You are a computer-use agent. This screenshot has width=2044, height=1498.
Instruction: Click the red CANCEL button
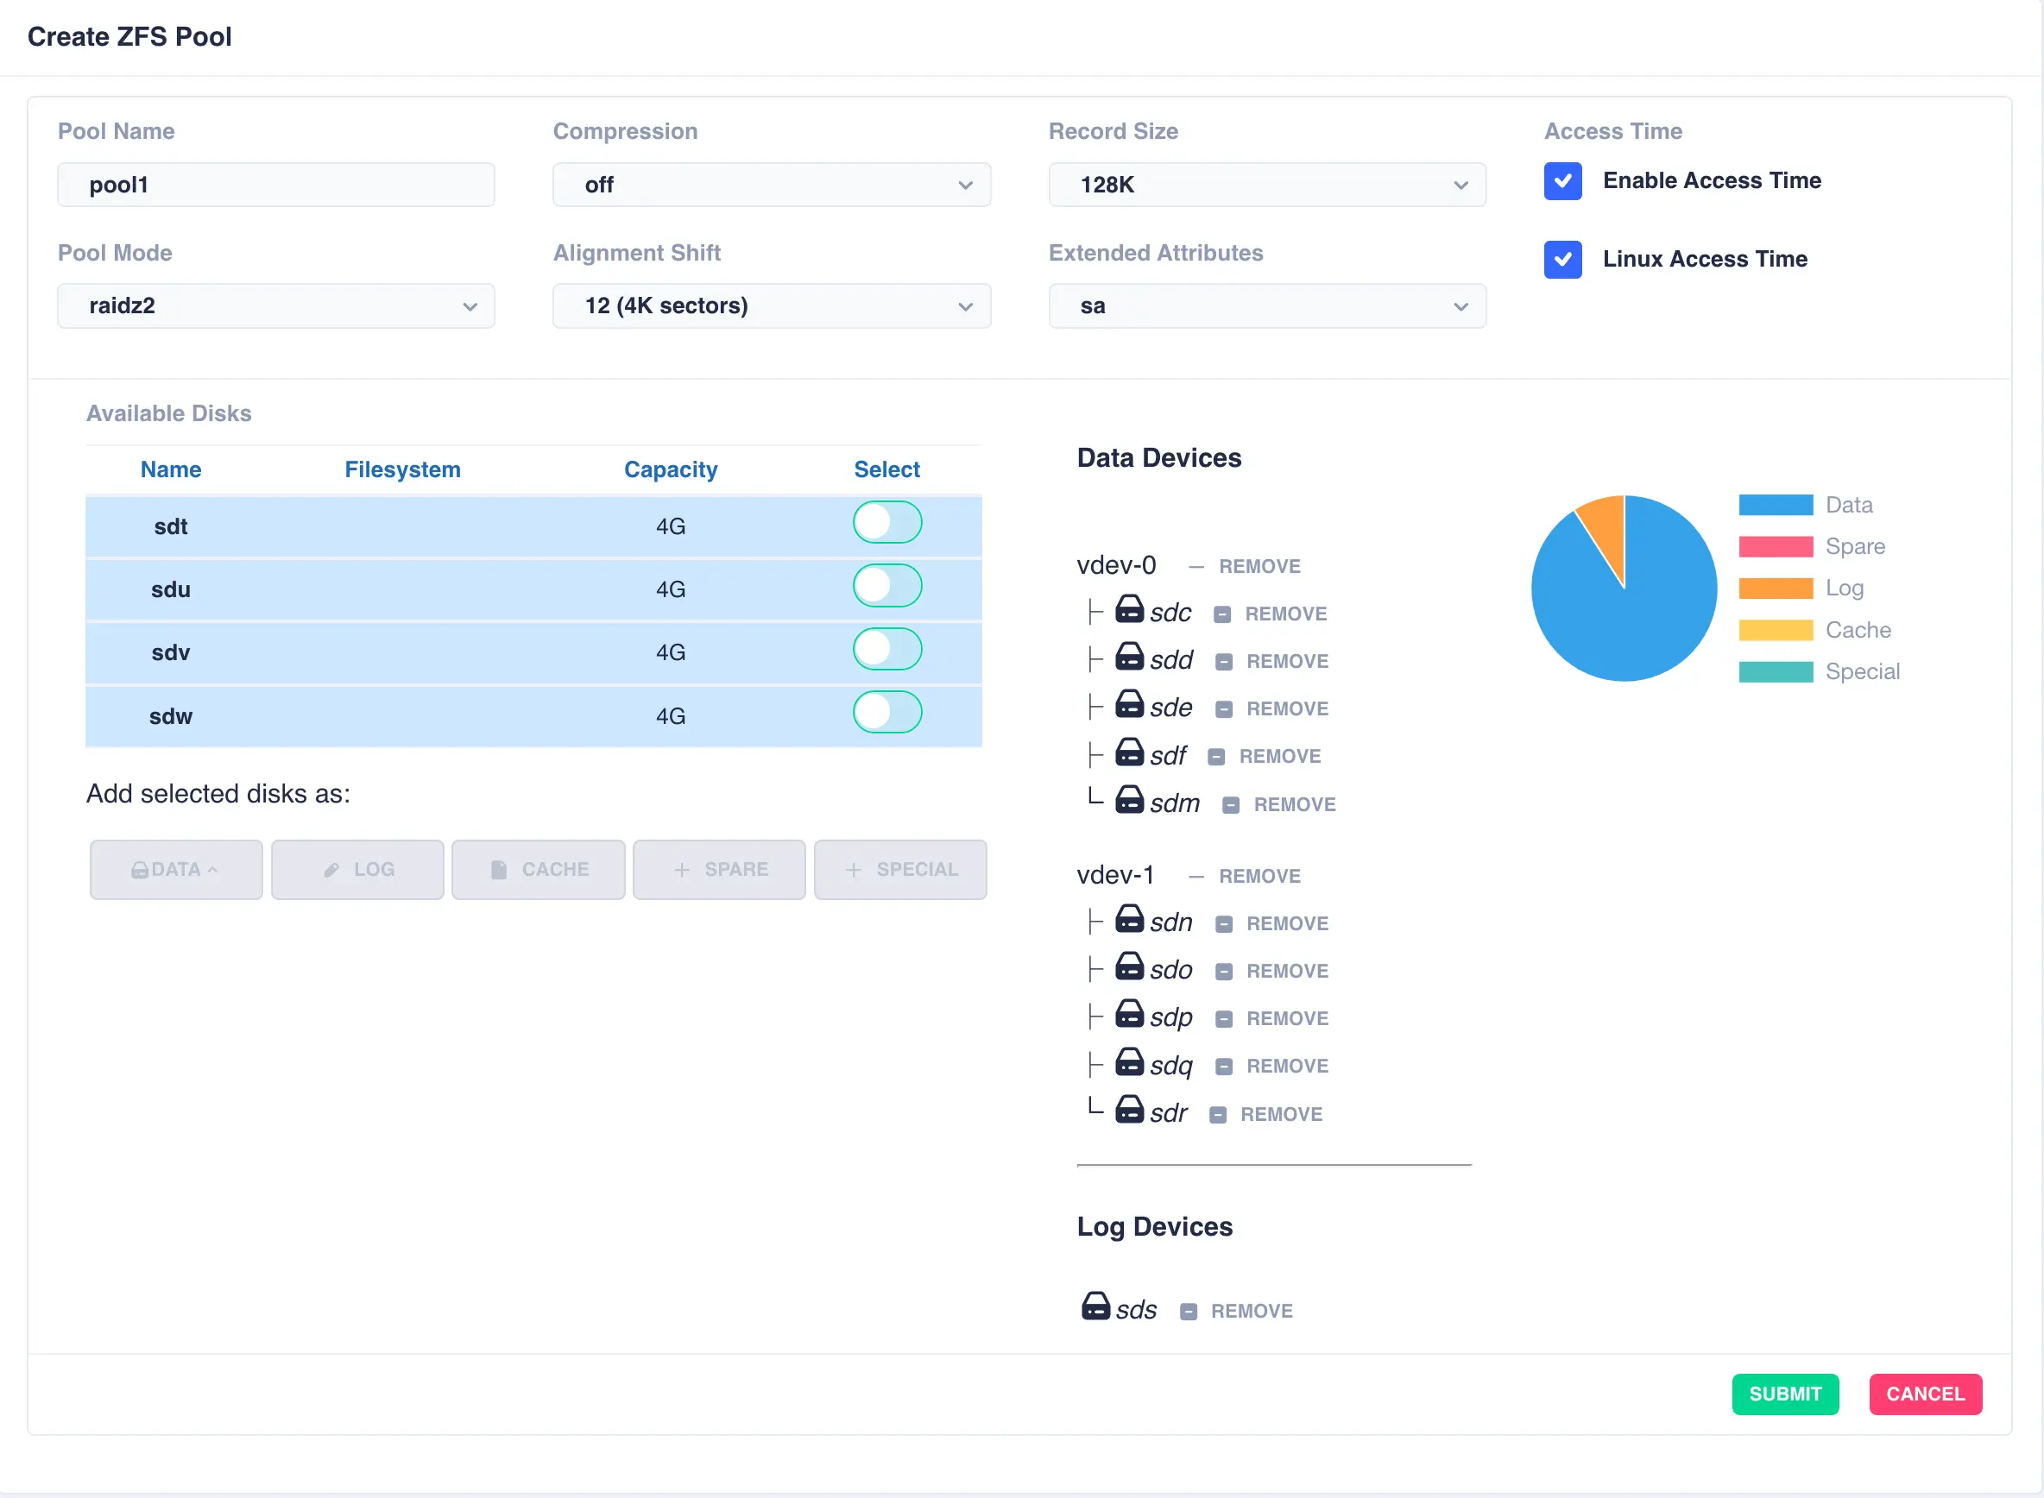[1924, 1394]
